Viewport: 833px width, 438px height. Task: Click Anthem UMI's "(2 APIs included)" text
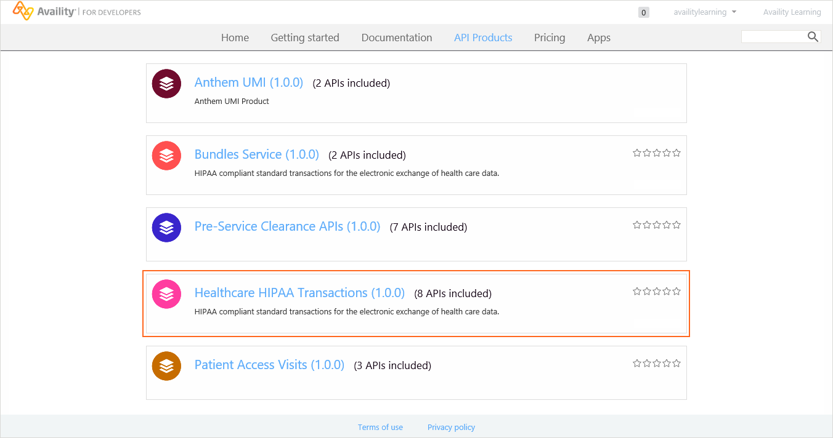click(351, 84)
